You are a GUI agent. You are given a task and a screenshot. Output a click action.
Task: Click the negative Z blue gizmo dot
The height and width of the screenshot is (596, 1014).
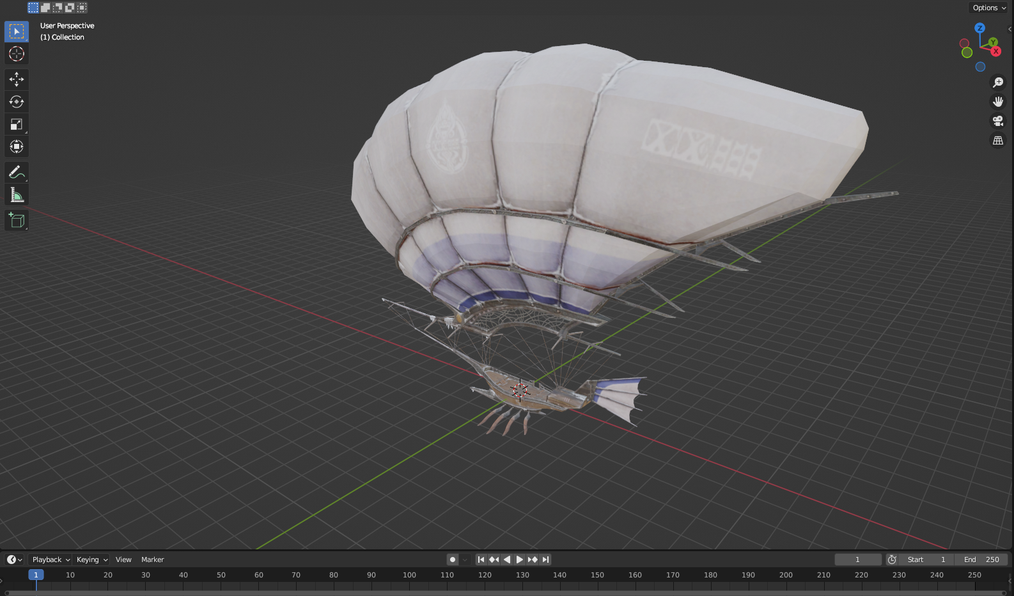[980, 67]
